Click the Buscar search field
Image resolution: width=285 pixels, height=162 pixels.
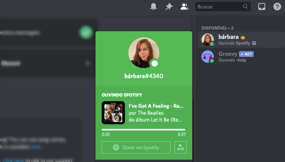223,7
